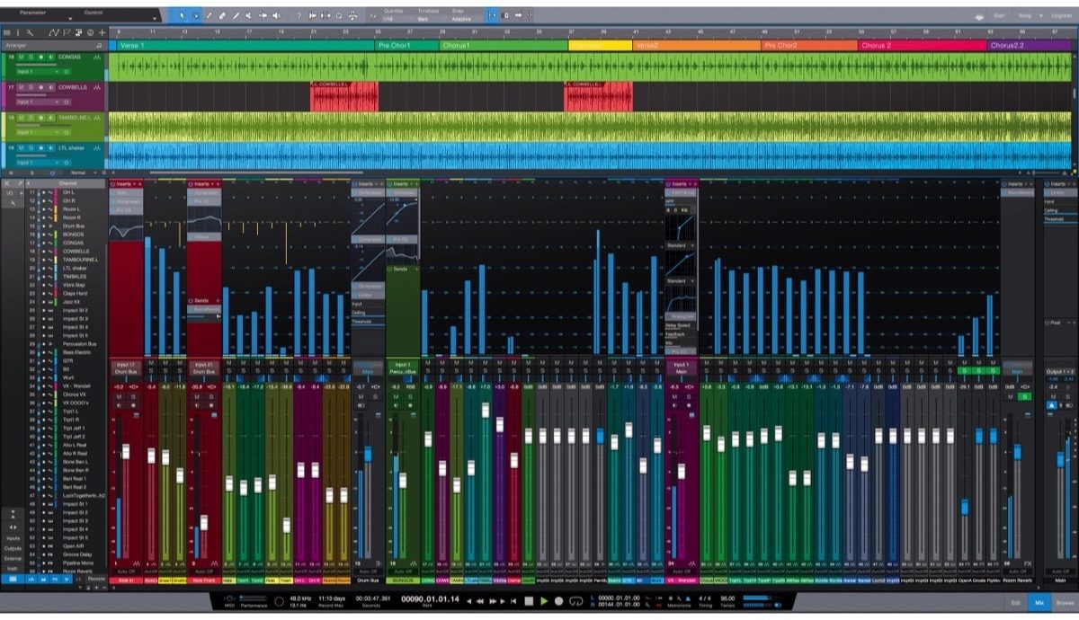Arm record on the LTL shaker track
The width and height of the screenshot is (1079, 620).
pos(40,147)
